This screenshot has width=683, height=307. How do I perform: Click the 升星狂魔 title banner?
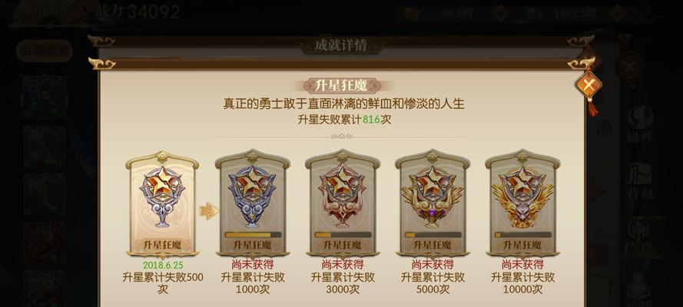pyautogui.click(x=341, y=86)
